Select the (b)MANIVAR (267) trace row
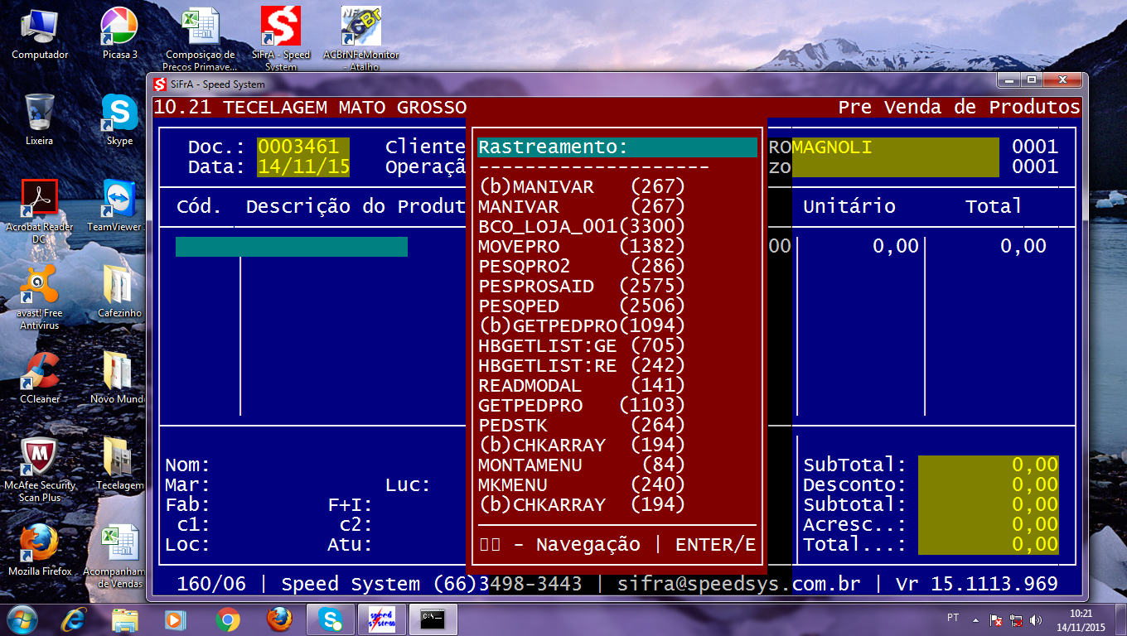Screen dimensions: 1127x636 pyautogui.click(x=582, y=187)
